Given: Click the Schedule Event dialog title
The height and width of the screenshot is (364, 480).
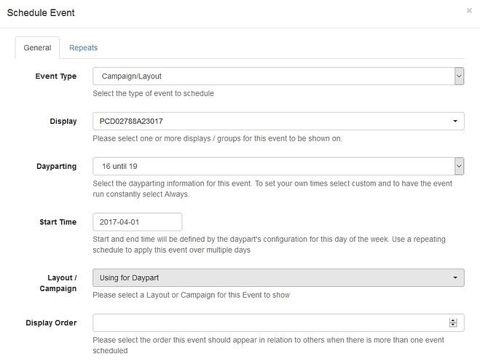Looking at the screenshot, I should click(x=41, y=13).
